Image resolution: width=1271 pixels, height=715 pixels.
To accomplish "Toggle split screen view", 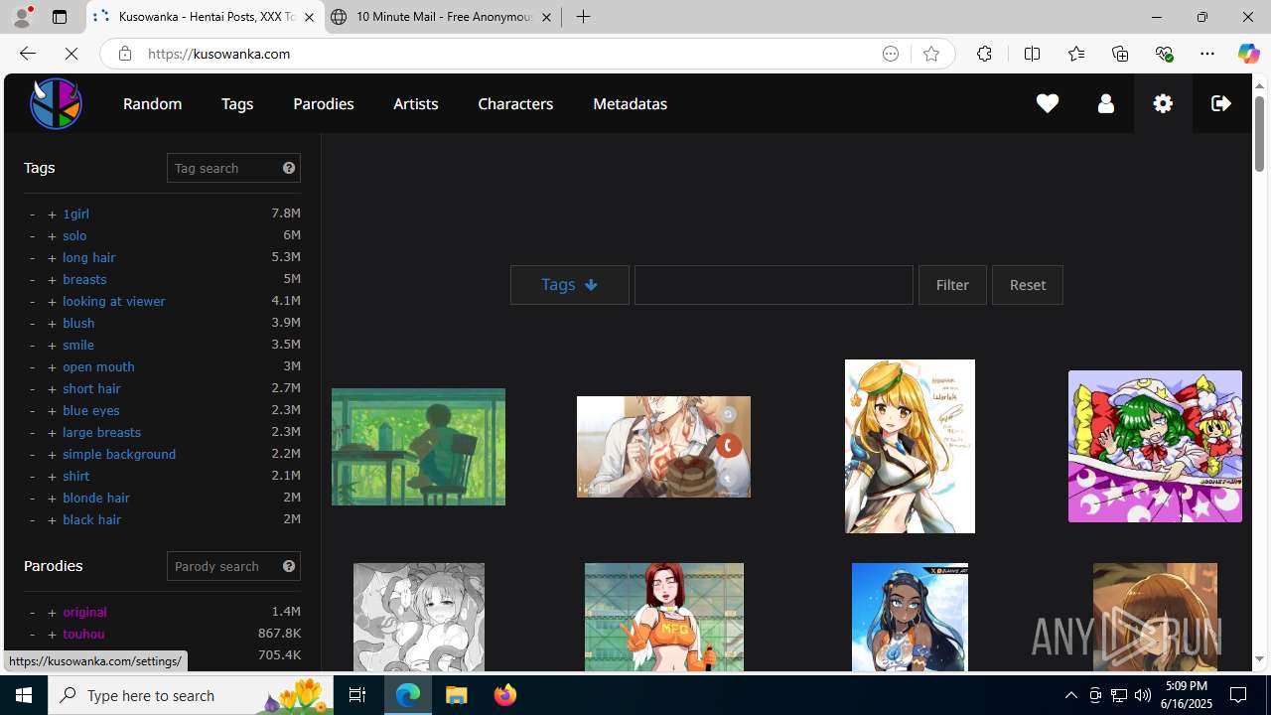I will pos(1032,54).
